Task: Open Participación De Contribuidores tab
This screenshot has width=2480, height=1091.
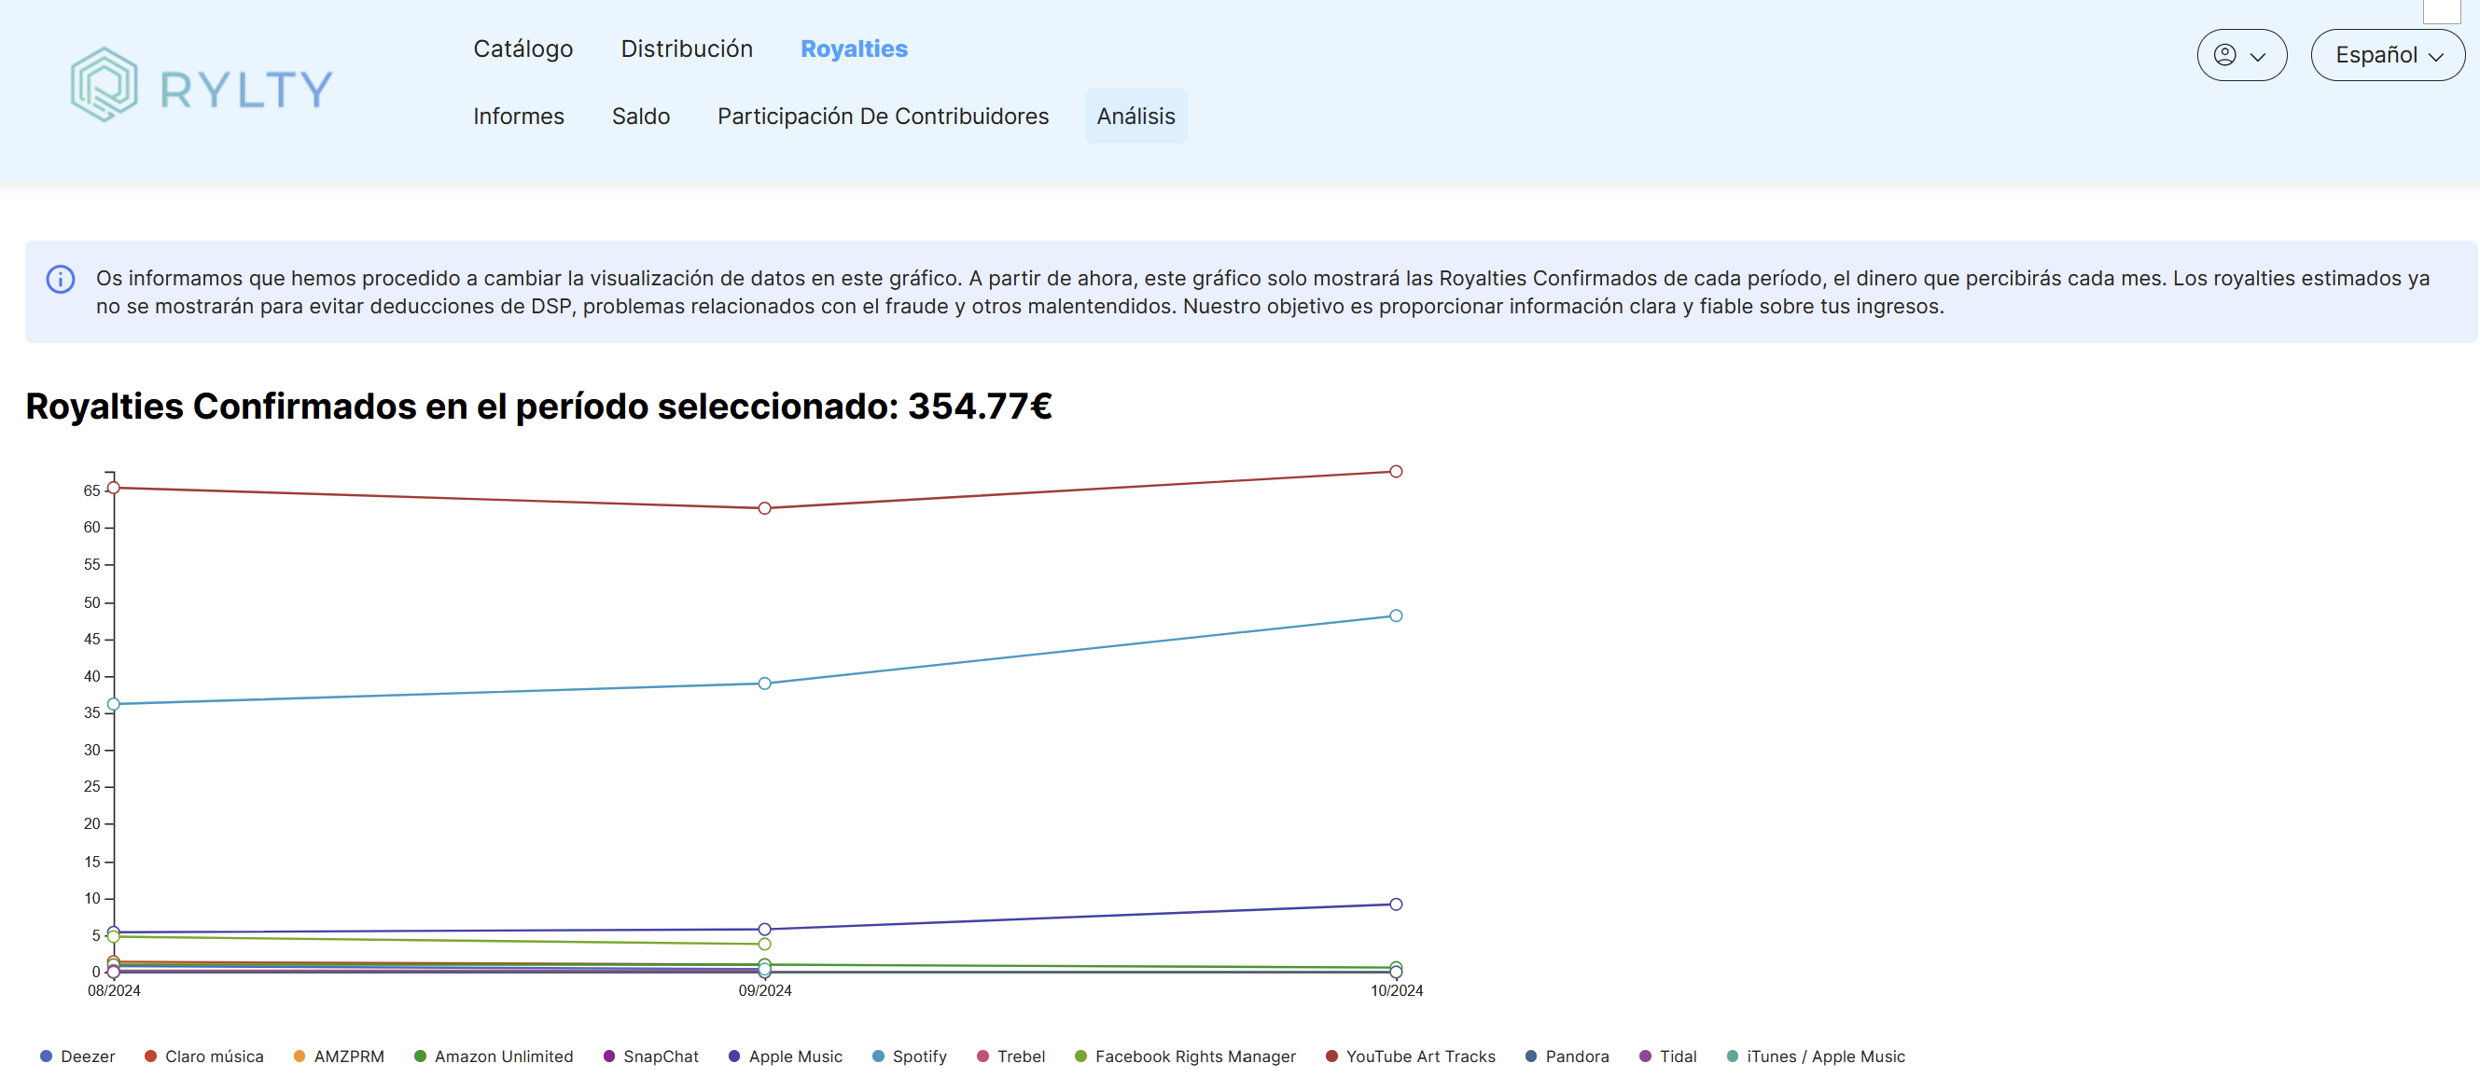Action: (x=883, y=117)
